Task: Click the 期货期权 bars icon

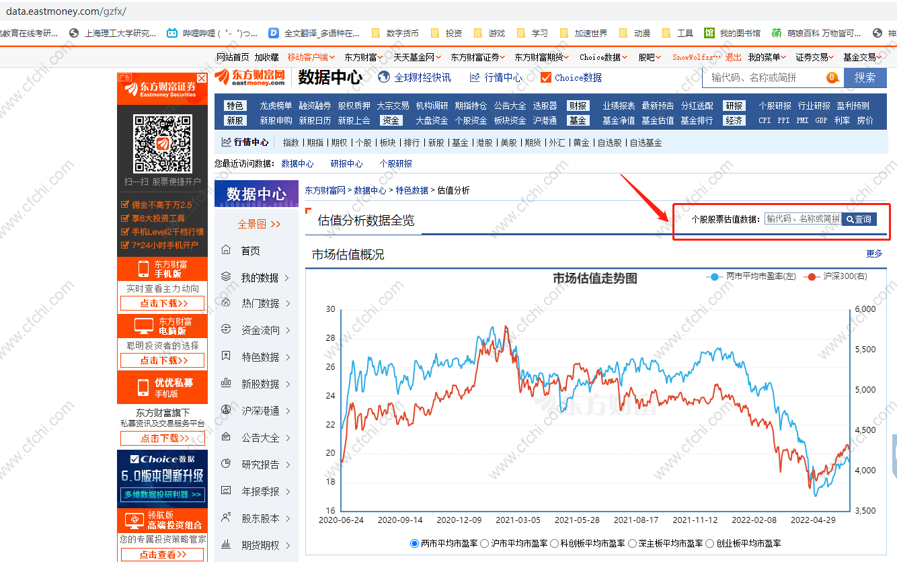Action: coord(226,545)
